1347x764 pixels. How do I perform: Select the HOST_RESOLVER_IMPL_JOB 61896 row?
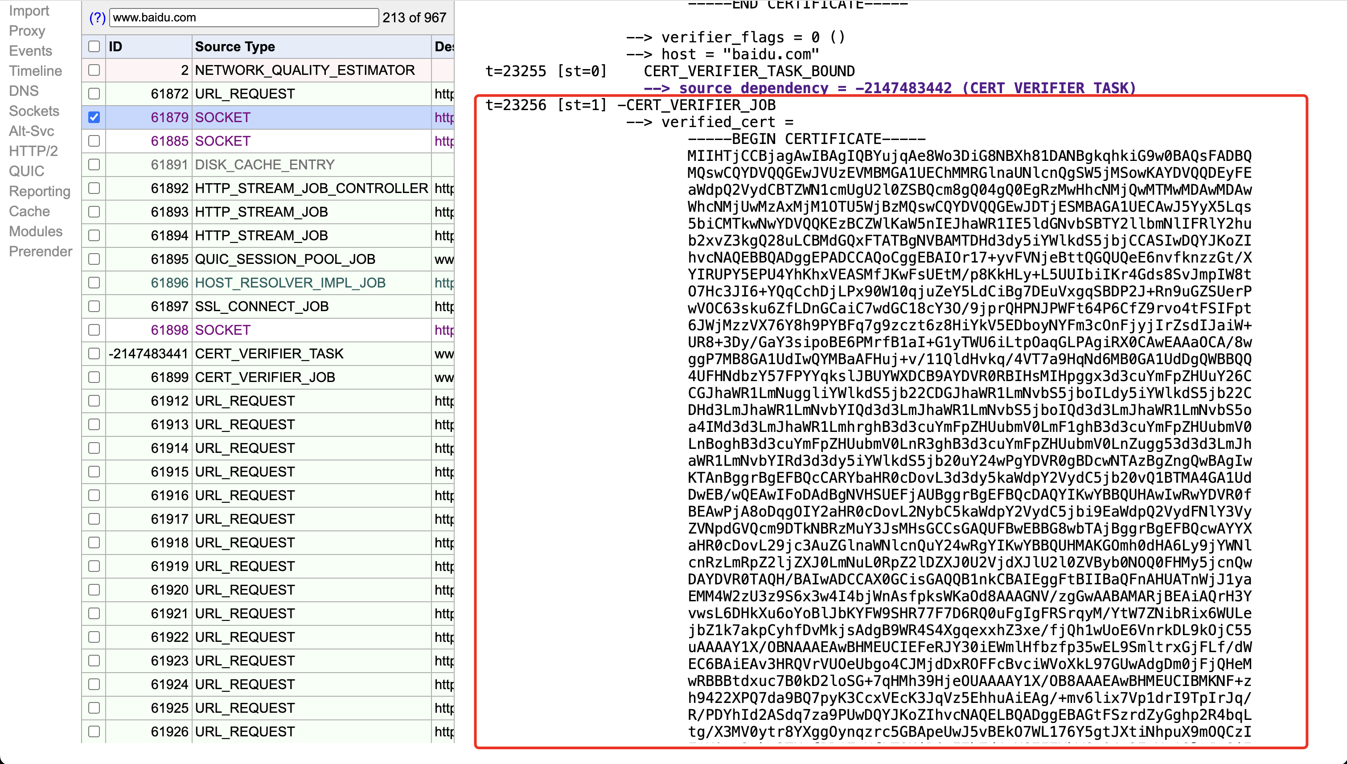[290, 283]
